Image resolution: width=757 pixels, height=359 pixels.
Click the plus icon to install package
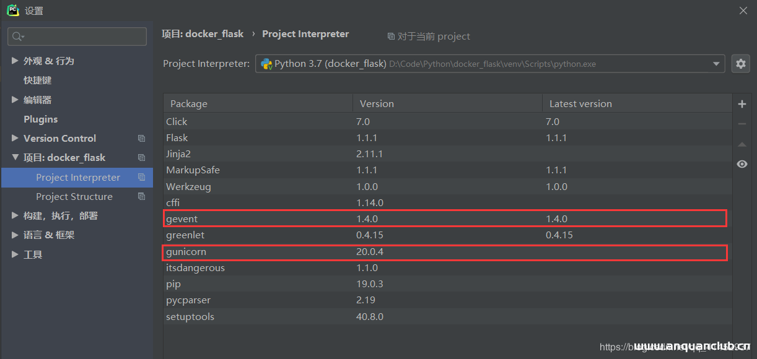[742, 104]
